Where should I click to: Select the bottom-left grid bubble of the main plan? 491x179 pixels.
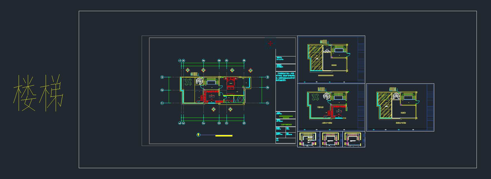[x=180, y=123]
